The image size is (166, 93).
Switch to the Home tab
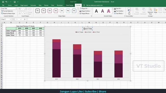click(x=10, y=5)
